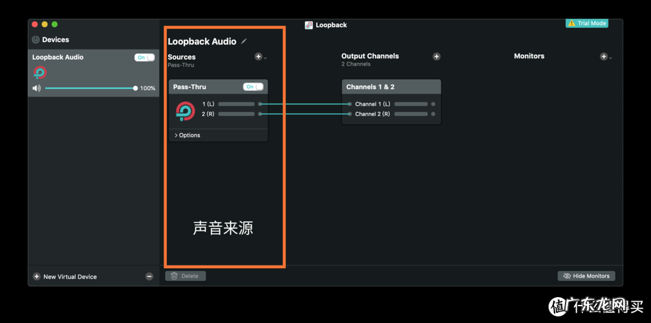Image resolution: width=651 pixels, height=323 pixels.
Task: Click the Pass-Thru 2 (R) output connector dot
Action: (260, 114)
